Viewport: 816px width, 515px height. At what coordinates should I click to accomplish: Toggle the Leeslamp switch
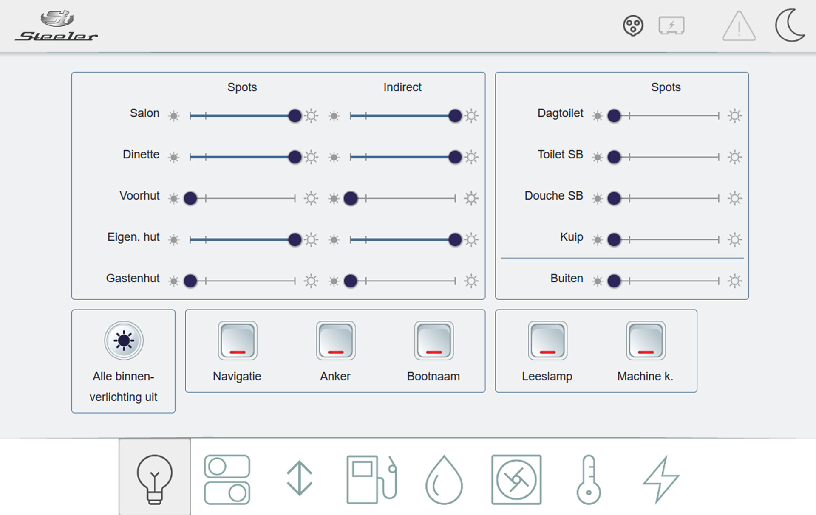click(547, 341)
